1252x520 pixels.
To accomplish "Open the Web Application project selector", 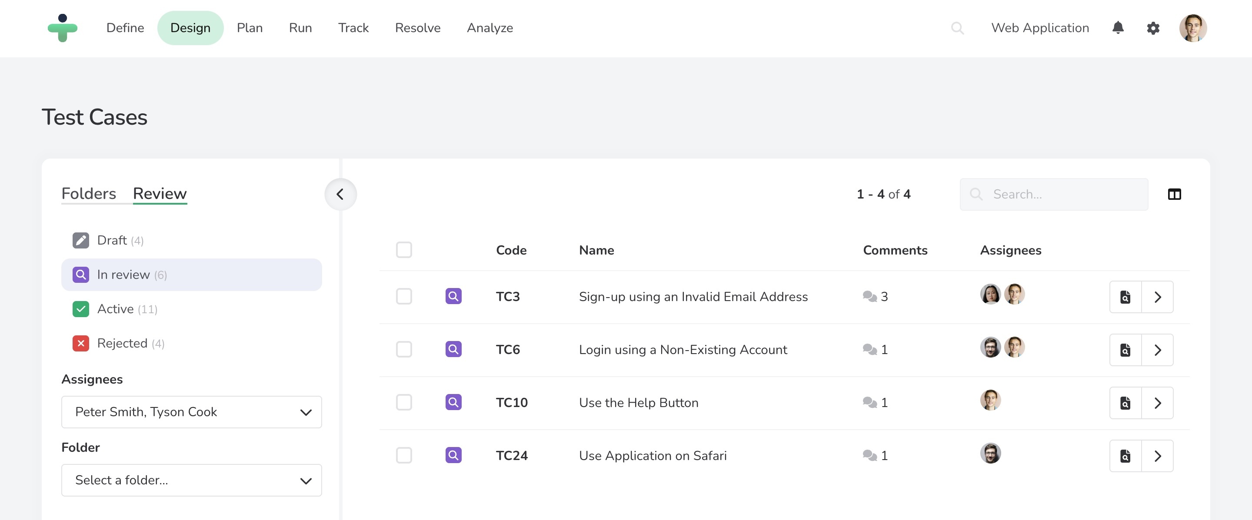I will [1039, 28].
